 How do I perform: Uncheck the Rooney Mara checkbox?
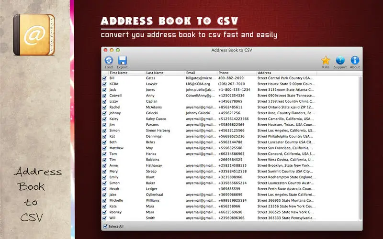pos(104,212)
